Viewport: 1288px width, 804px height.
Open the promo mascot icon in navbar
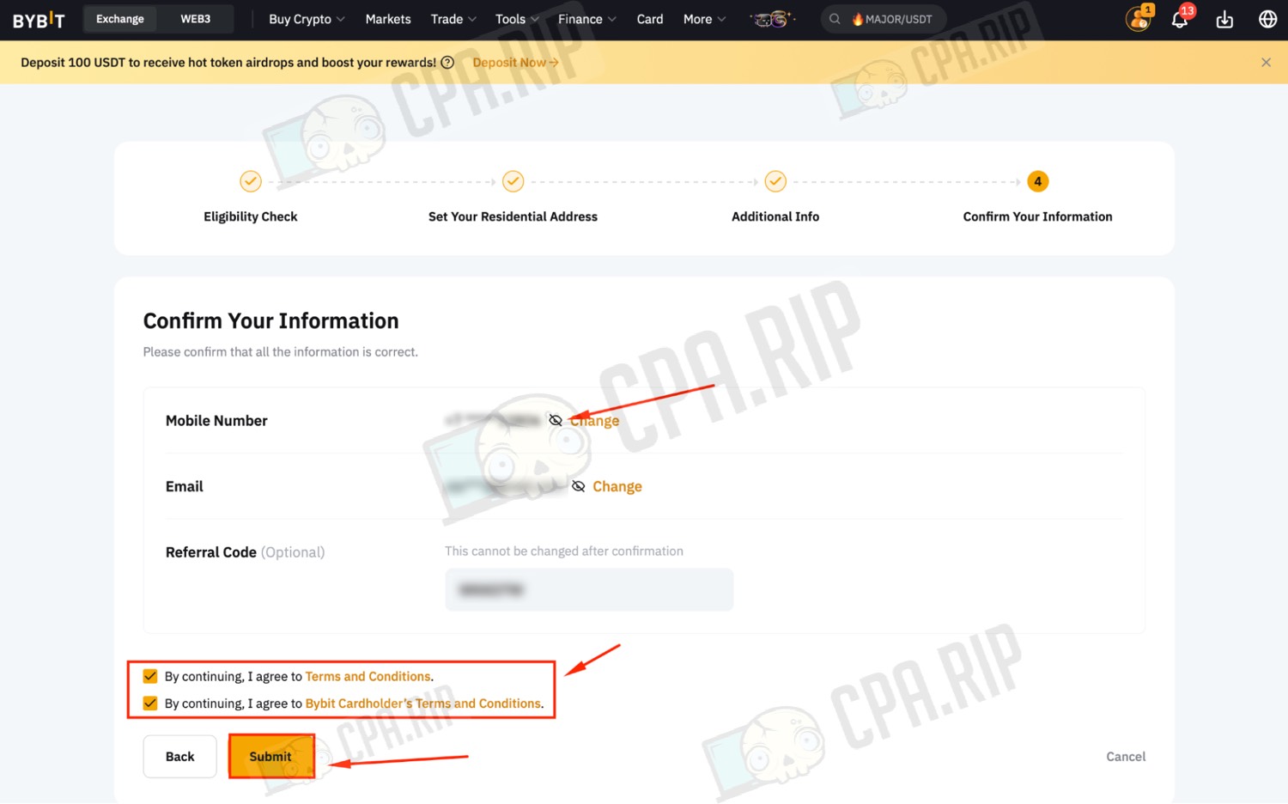pyautogui.click(x=772, y=19)
